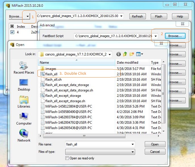Toggle select-all checkbox in Index header
195x167 pixels.
pos(12,26)
